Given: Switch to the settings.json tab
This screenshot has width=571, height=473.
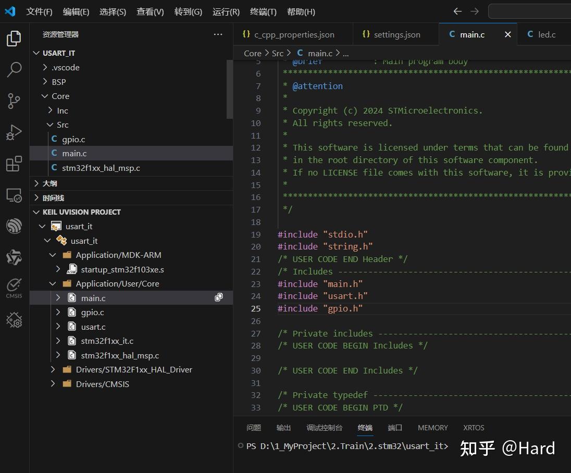Looking at the screenshot, I should 396,34.
